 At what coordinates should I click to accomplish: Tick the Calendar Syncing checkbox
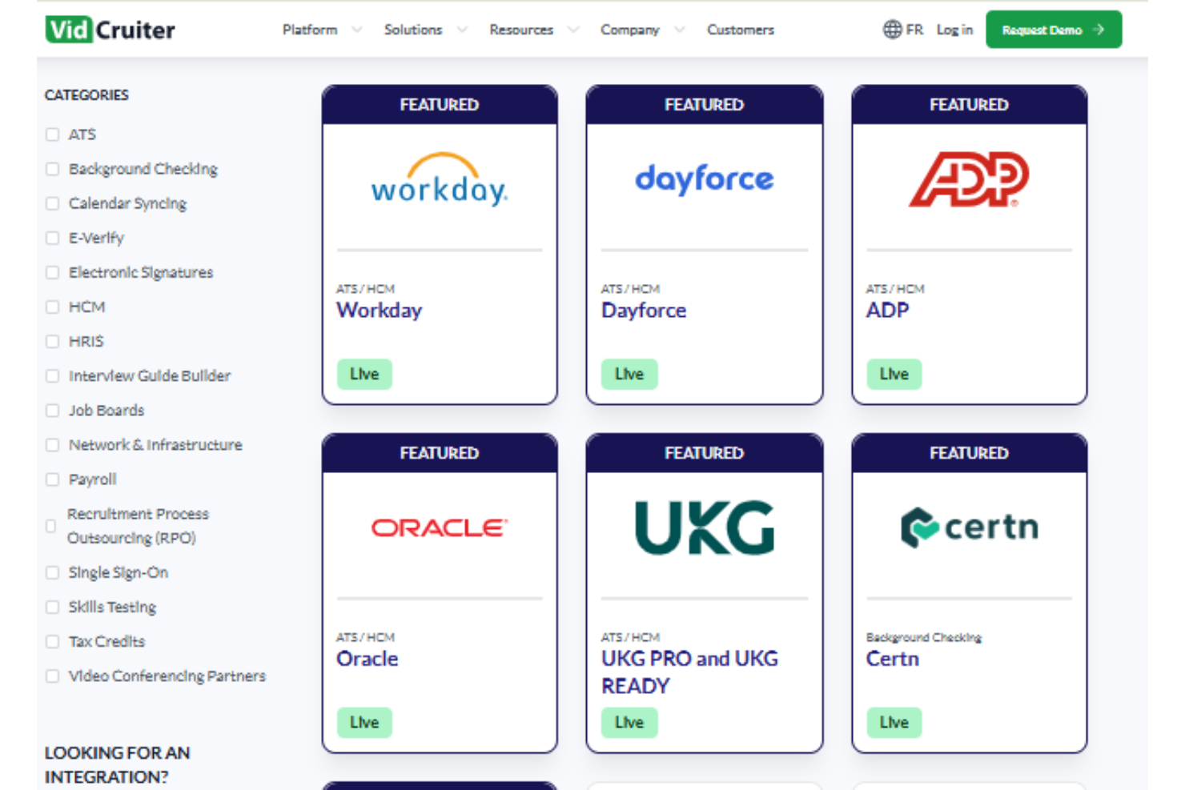(53, 203)
